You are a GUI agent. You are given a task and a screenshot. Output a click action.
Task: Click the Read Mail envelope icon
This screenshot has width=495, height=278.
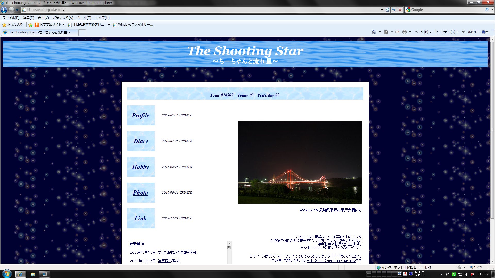coord(397,32)
